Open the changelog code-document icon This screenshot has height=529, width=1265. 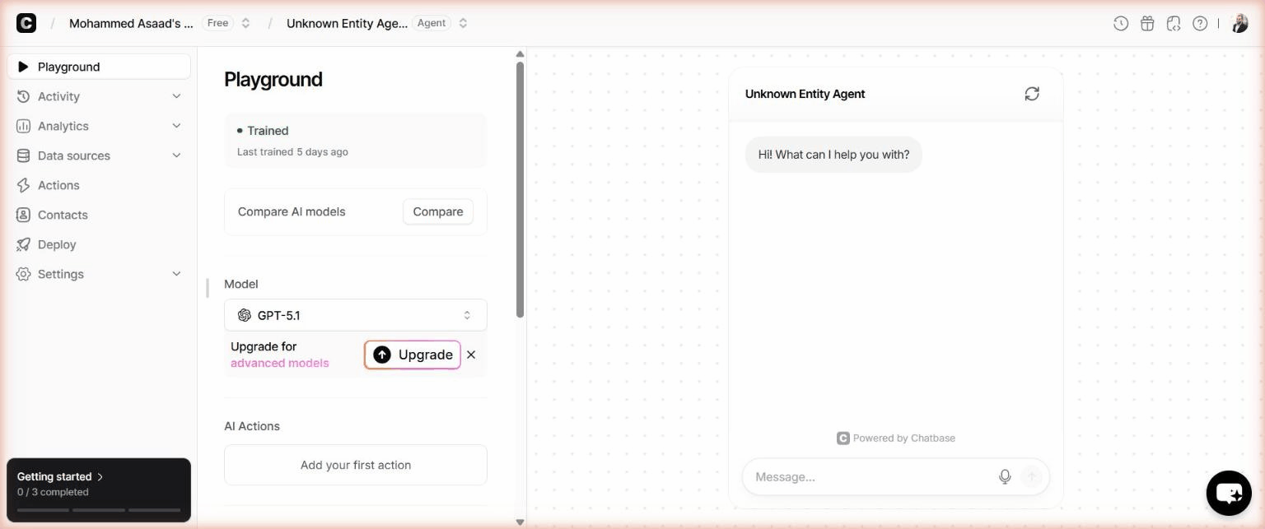(x=1173, y=23)
